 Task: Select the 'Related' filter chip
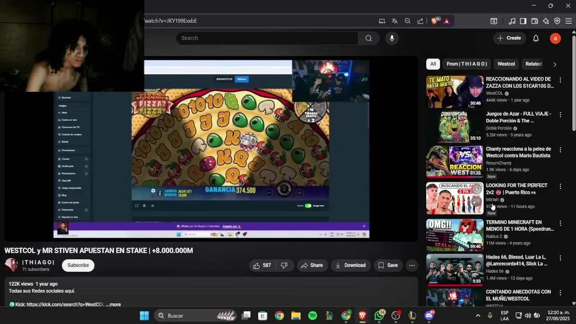pos(534,64)
